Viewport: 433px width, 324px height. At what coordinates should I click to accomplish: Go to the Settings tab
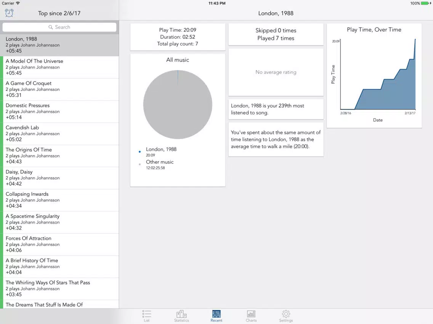pyautogui.click(x=286, y=316)
